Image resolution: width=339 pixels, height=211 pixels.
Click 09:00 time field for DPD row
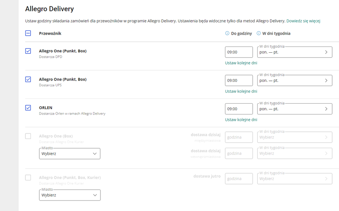coord(239,52)
